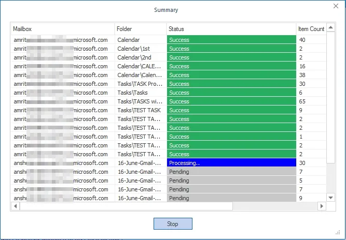Viewport: 346px width, 240px height.
Task: Select the Calendar\CALE... folder cell
Action: tap(141, 66)
